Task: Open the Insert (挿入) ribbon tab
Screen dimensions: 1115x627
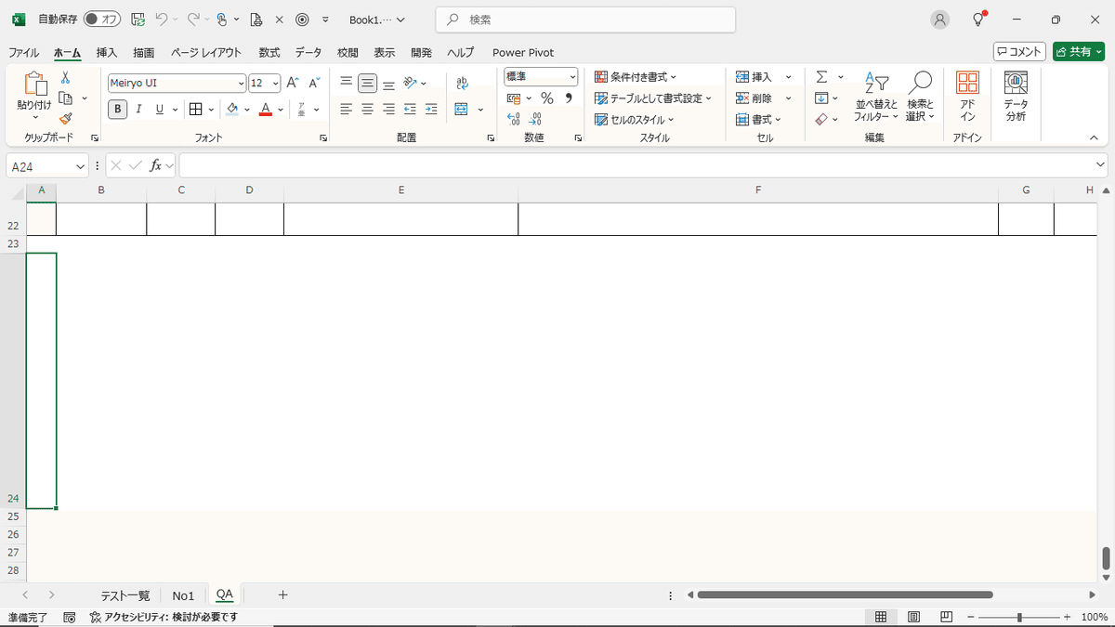Action: (x=107, y=52)
